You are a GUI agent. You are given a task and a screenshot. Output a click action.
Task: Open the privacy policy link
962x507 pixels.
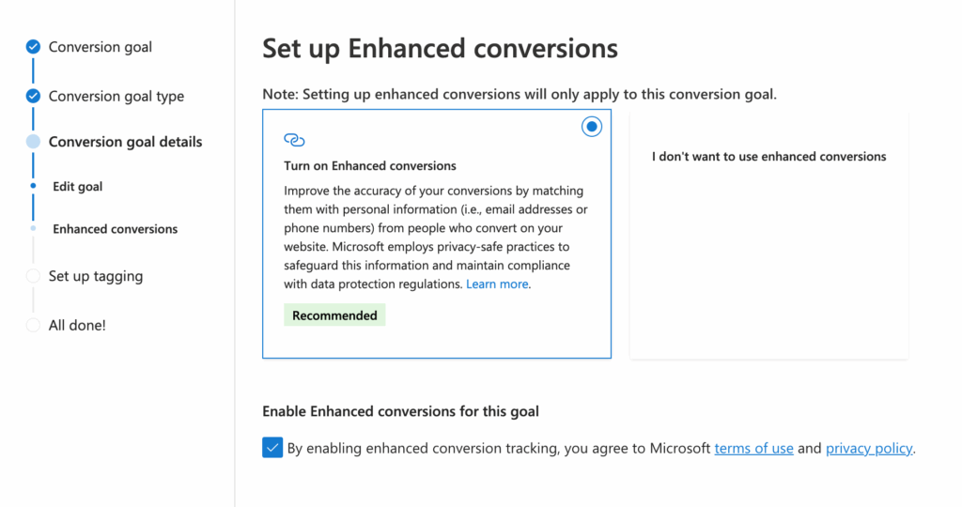[x=869, y=448]
